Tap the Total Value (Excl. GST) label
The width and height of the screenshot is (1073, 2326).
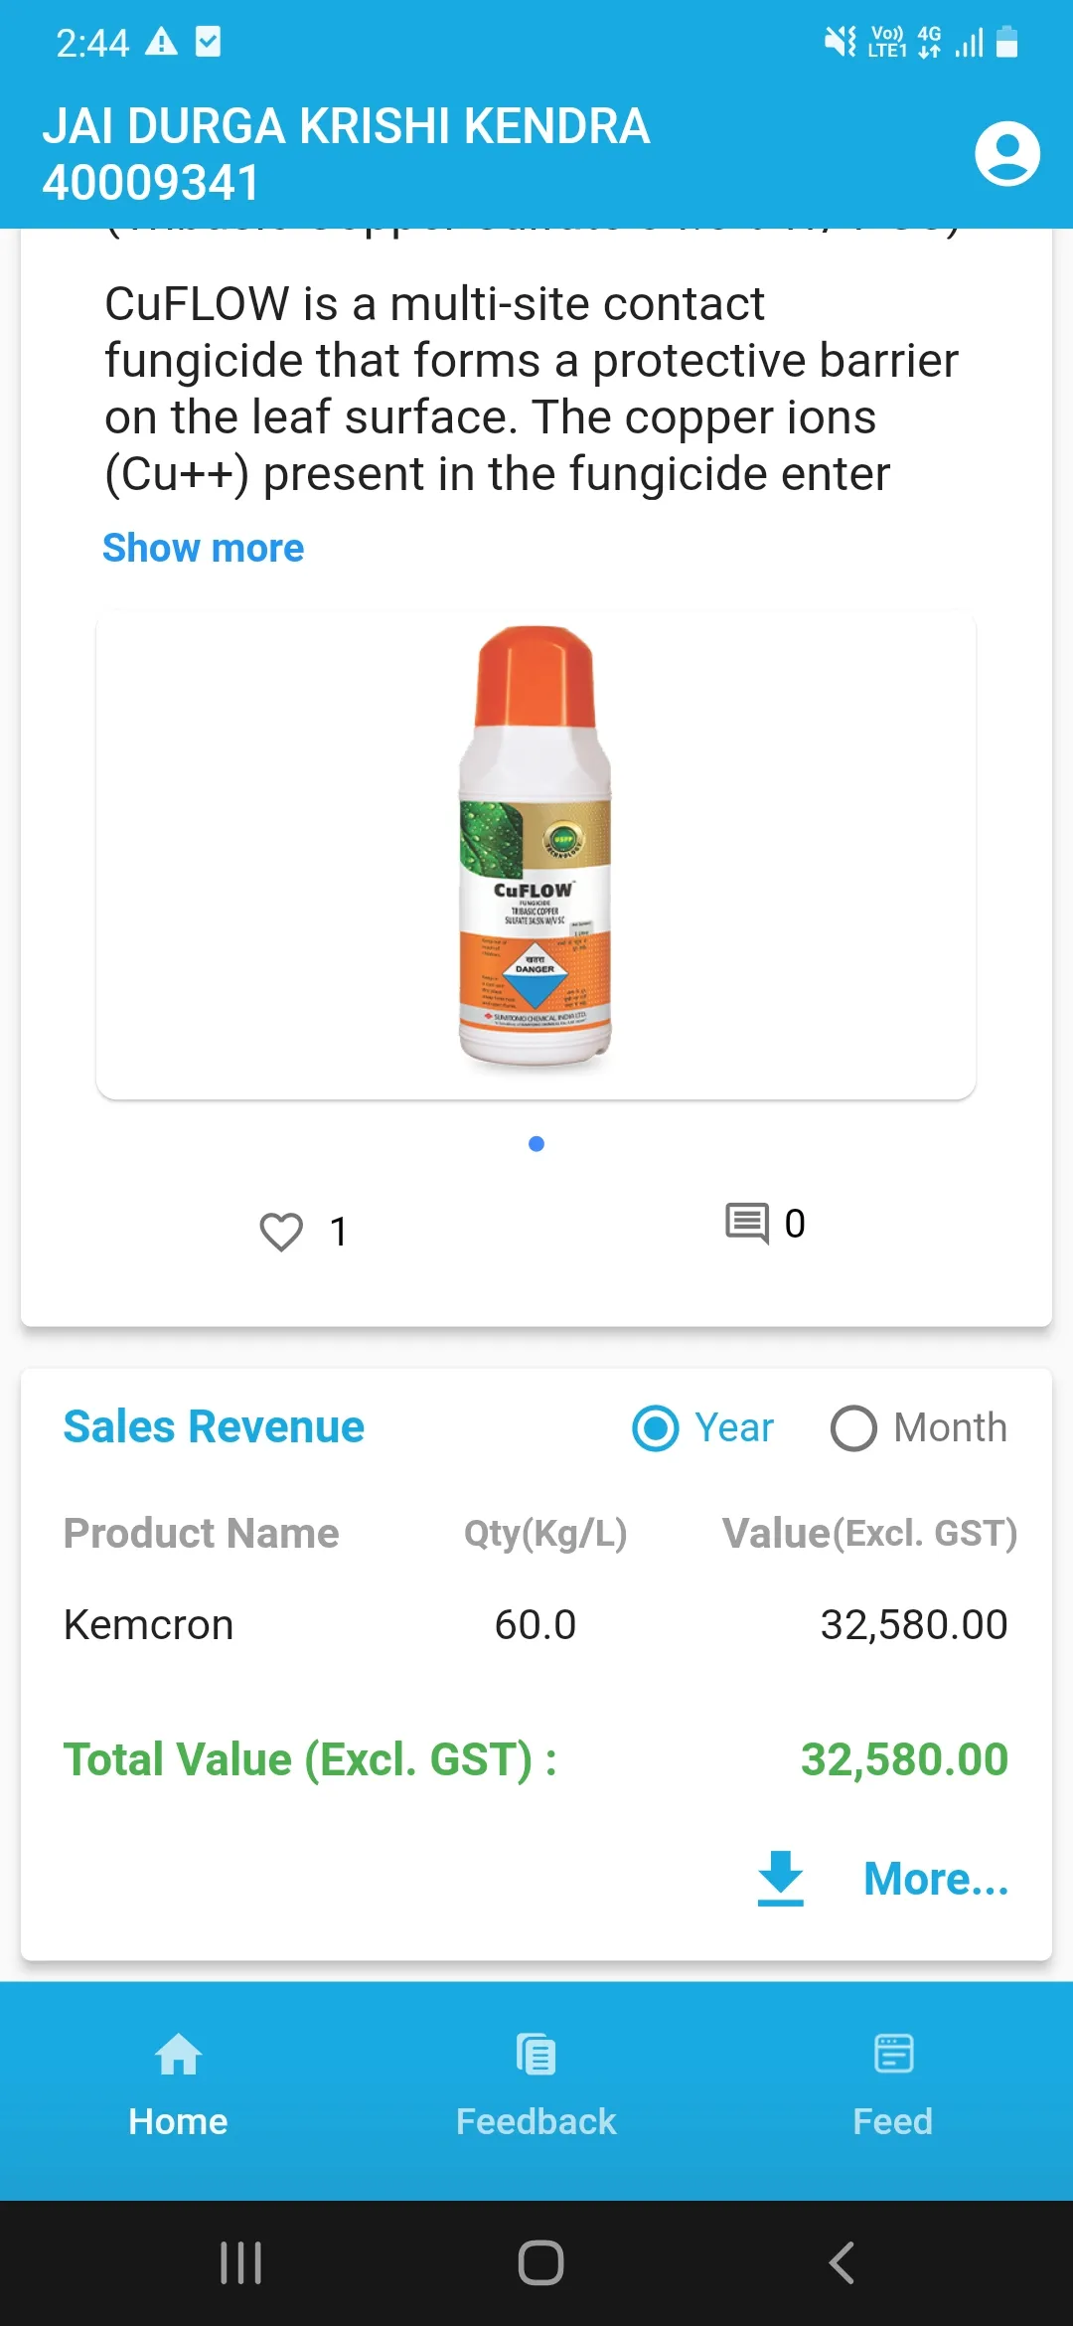point(310,1759)
